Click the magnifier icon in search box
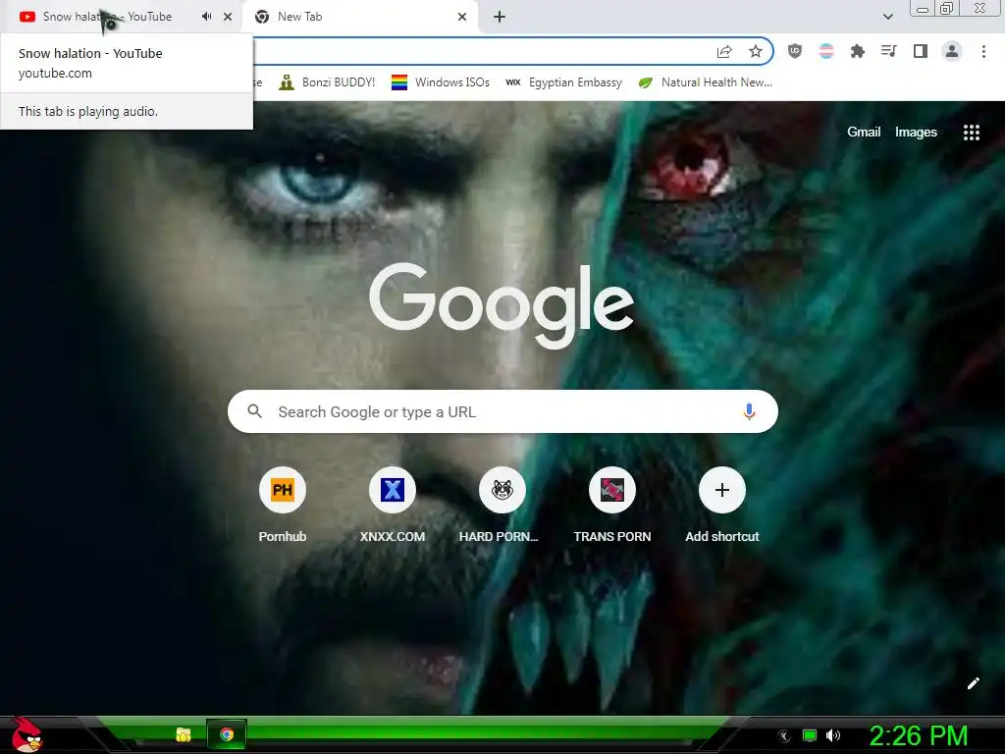1005x754 pixels. coord(254,411)
